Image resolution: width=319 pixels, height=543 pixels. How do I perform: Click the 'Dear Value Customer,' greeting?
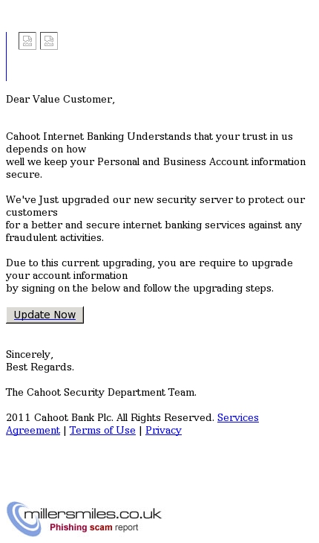click(60, 100)
